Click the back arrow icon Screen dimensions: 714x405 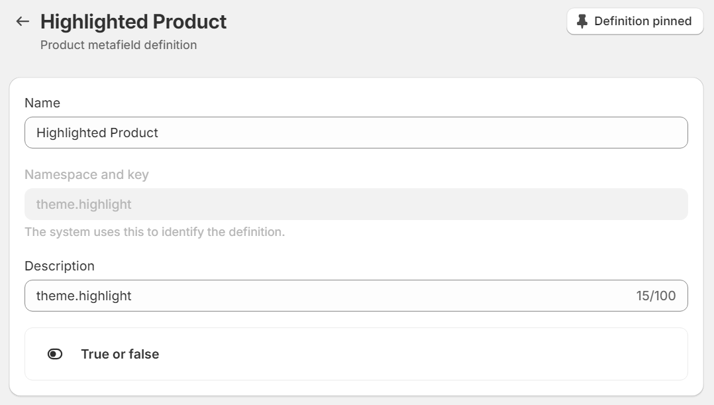click(23, 21)
